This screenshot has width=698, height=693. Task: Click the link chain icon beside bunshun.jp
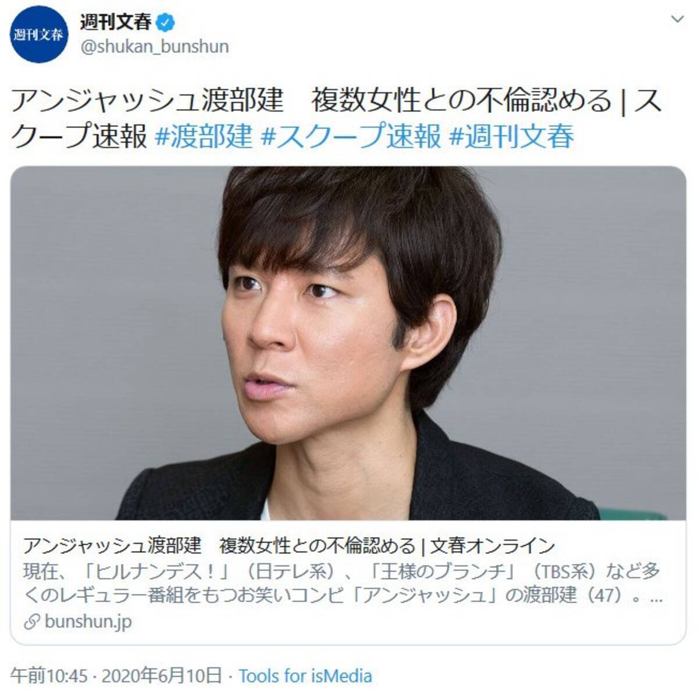[31, 622]
